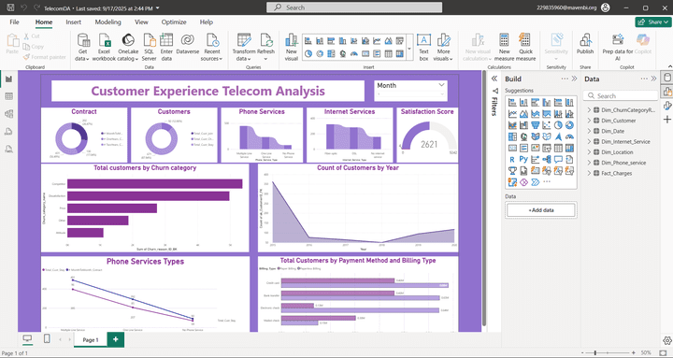Click the Data pane search field
The image size is (673, 358).
(x=621, y=95)
